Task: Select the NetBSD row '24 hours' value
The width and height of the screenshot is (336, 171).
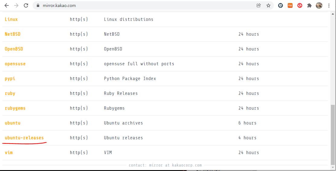Action: point(249,34)
